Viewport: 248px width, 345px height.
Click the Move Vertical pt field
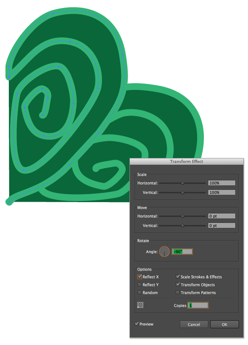click(222, 226)
